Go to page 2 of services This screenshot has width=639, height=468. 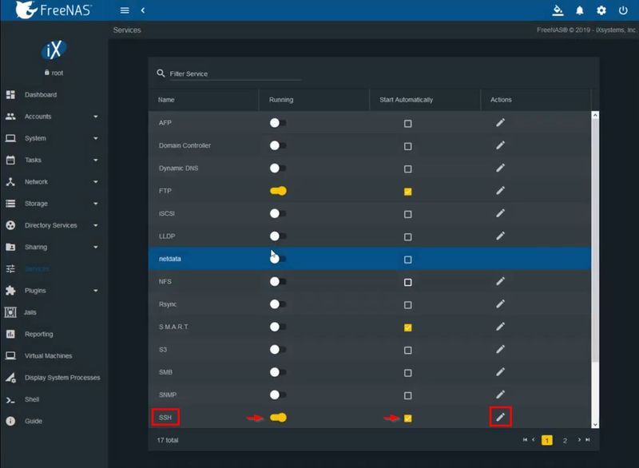click(564, 439)
